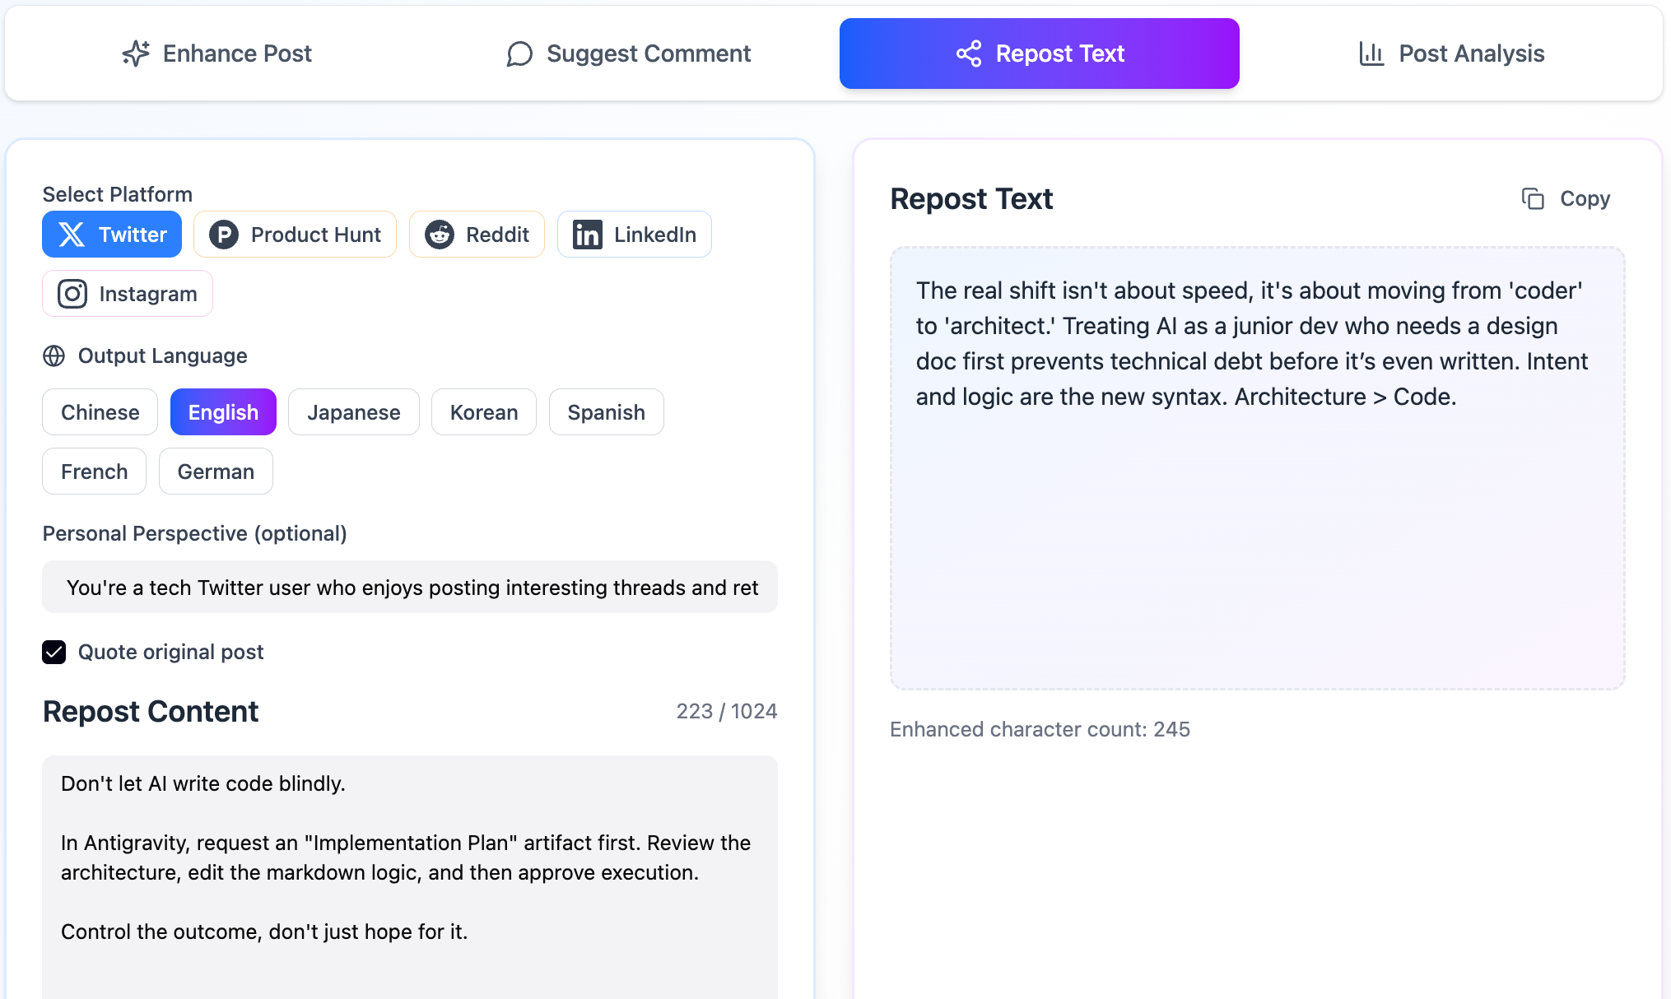
Task: Select Spanish as output language
Action: [x=606, y=411]
